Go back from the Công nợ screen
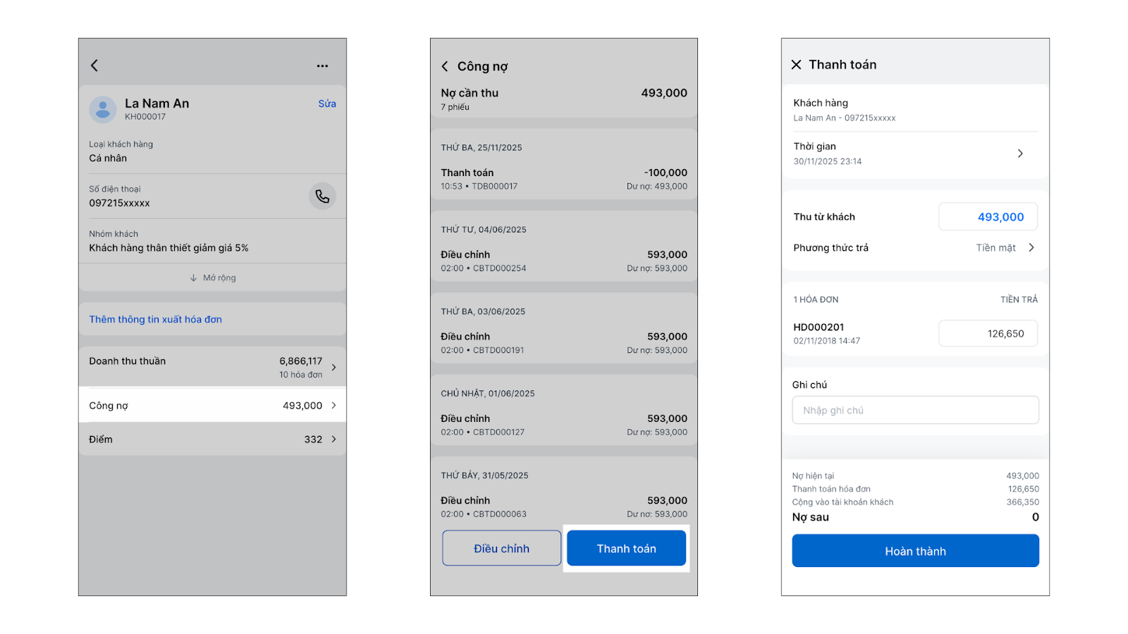Viewport: 1128px width, 634px height. pos(445,66)
